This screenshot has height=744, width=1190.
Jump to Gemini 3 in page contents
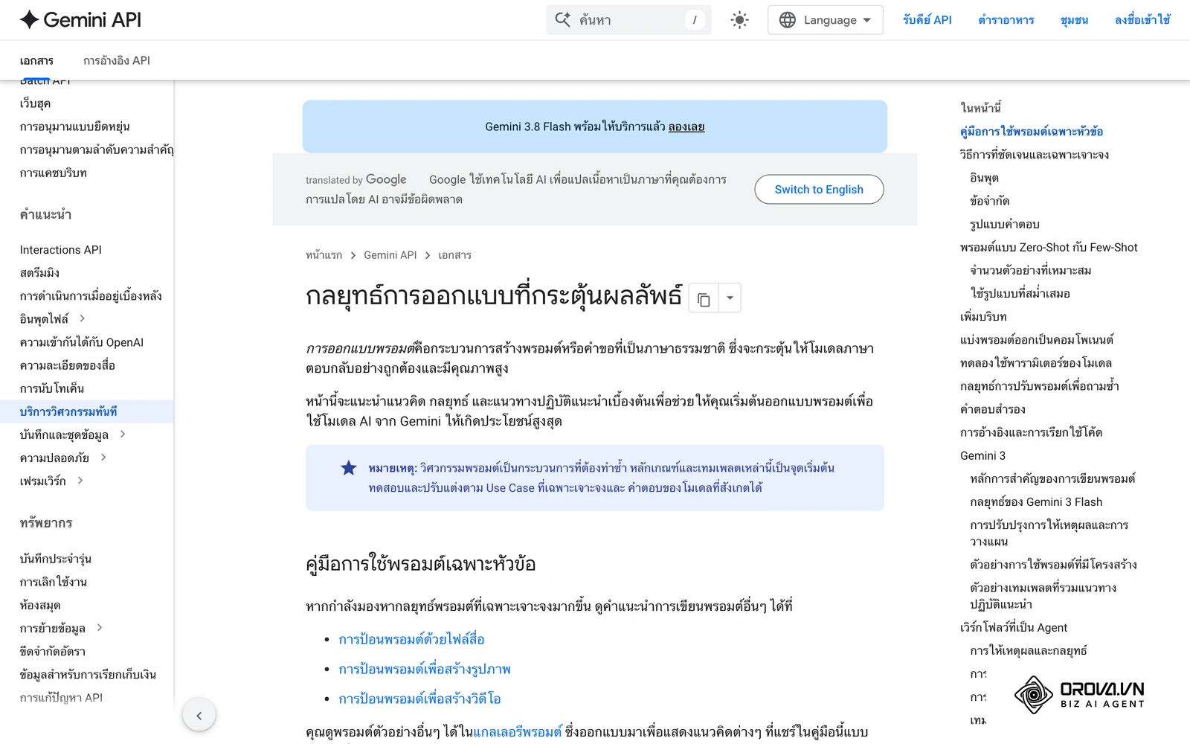pyautogui.click(x=982, y=455)
